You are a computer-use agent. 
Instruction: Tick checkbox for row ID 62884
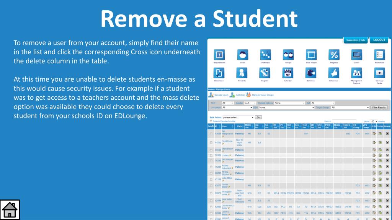tap(211, 201)
